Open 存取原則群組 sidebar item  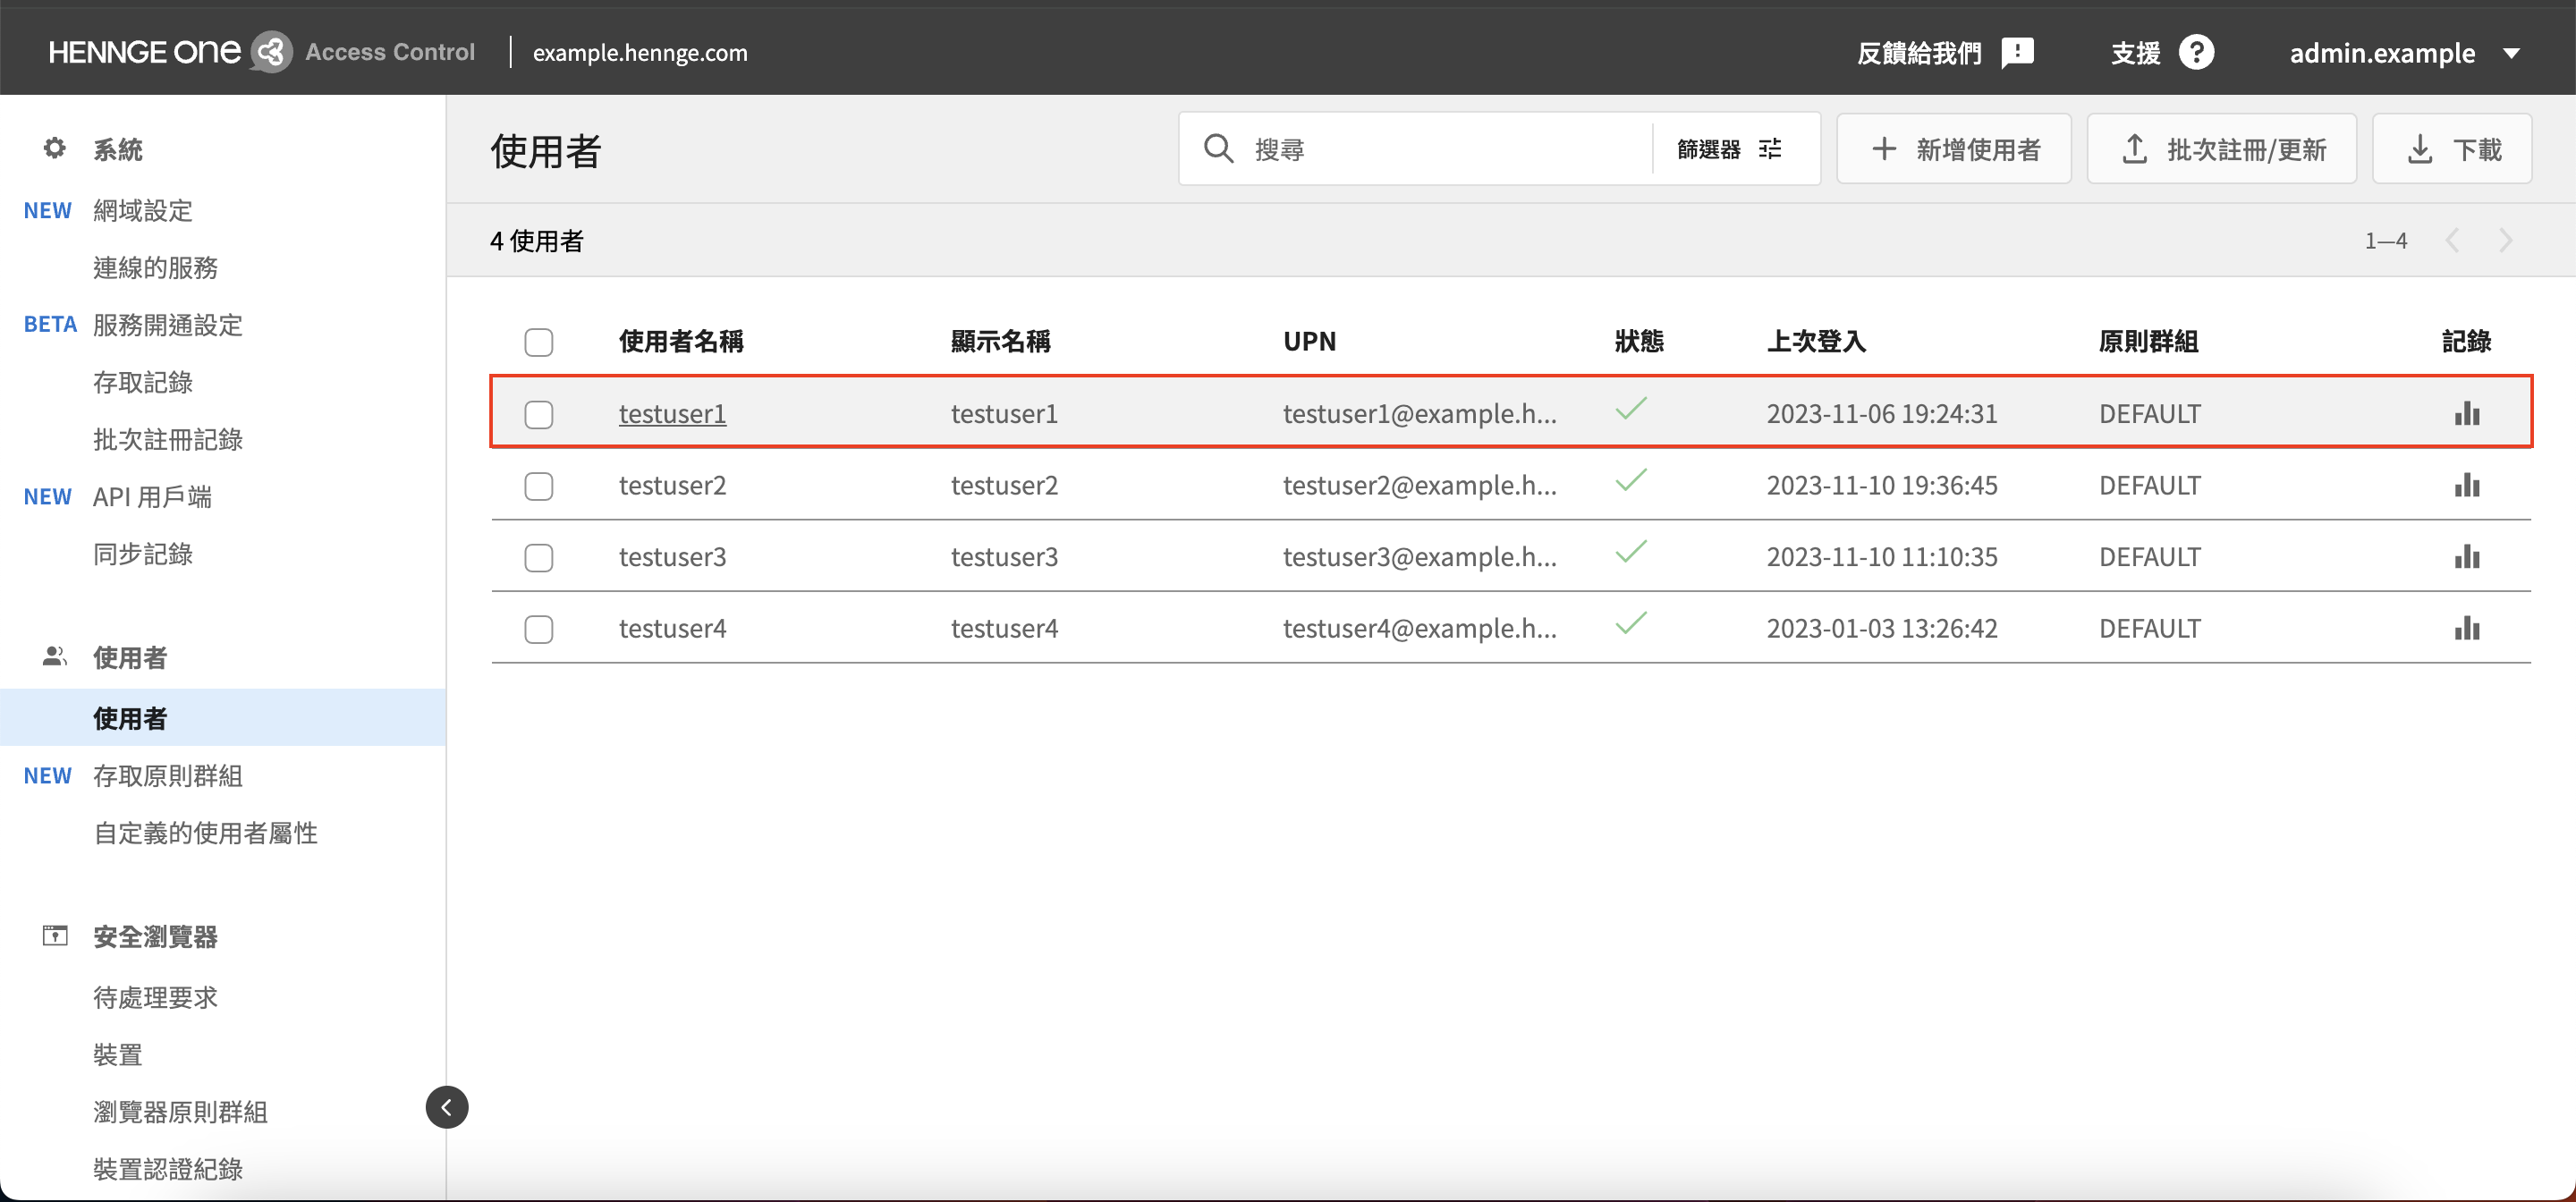(x=168, y=775)
